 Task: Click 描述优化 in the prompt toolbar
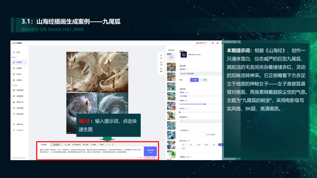(77, 145)
